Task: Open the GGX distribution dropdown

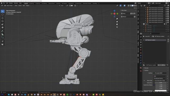Action: tap(160, 76)
